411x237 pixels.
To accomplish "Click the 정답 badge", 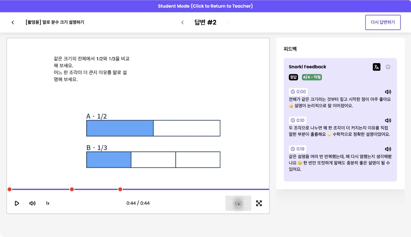I will 293,77.
